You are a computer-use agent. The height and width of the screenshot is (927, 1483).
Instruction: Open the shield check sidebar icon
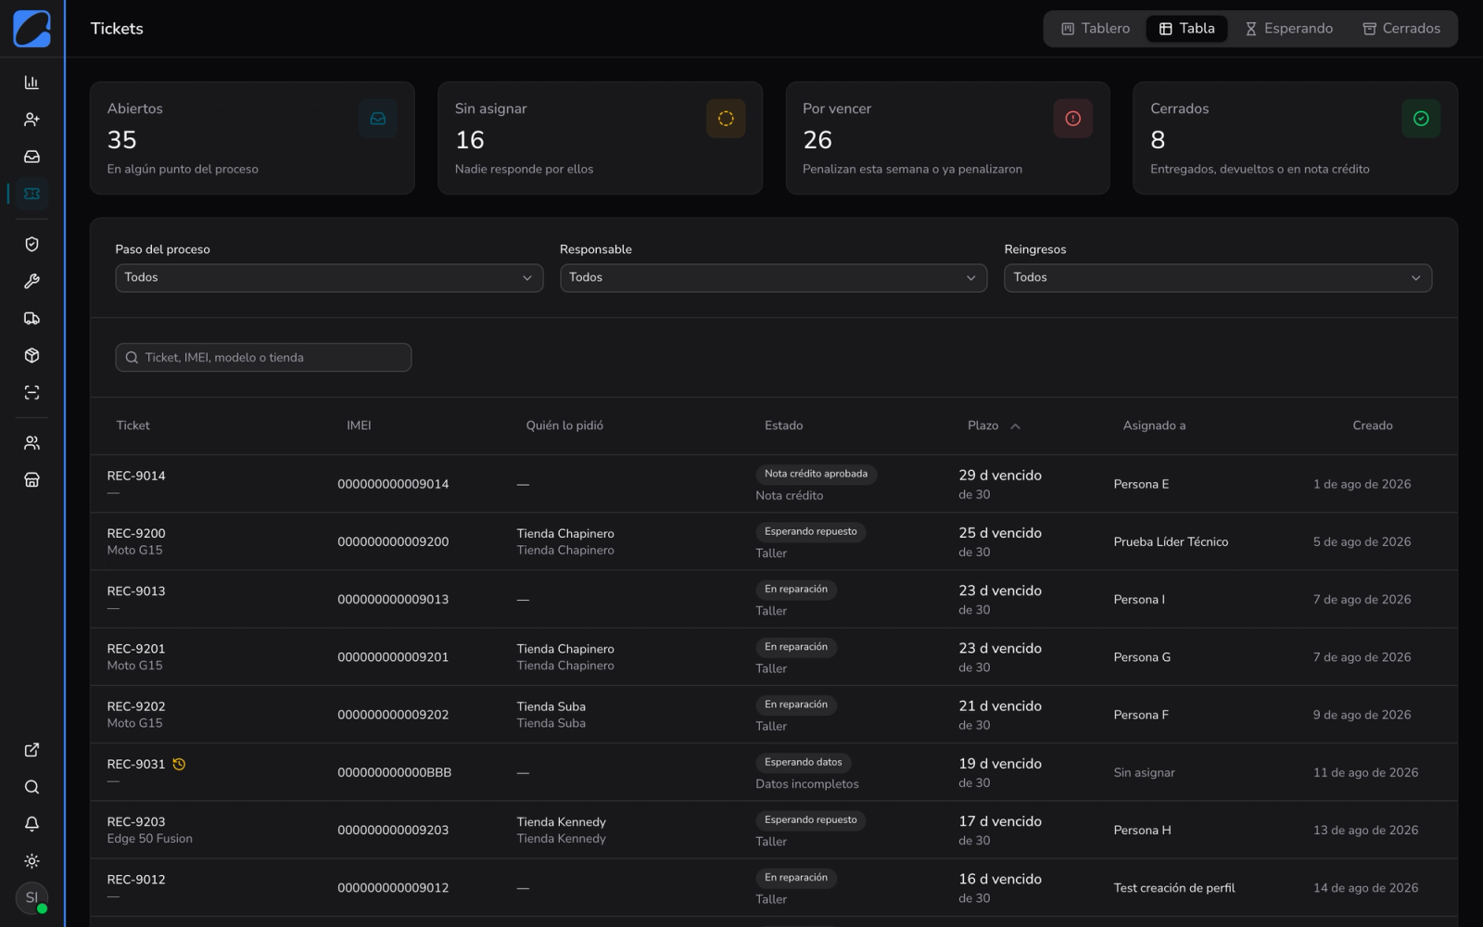click(x=32, y=244)
